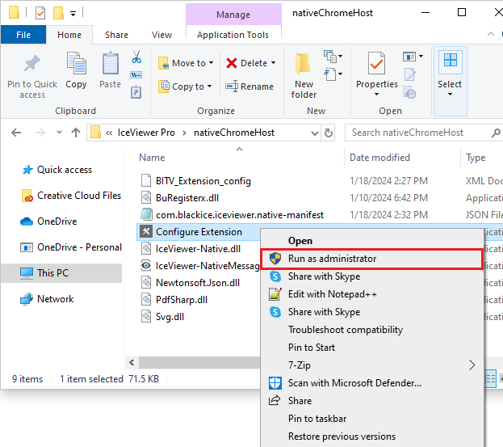Viewport: 503px width, 447px height.
Task: Open the Easy access dropdown
Action: pyautogui.click(x=333, y=74)
